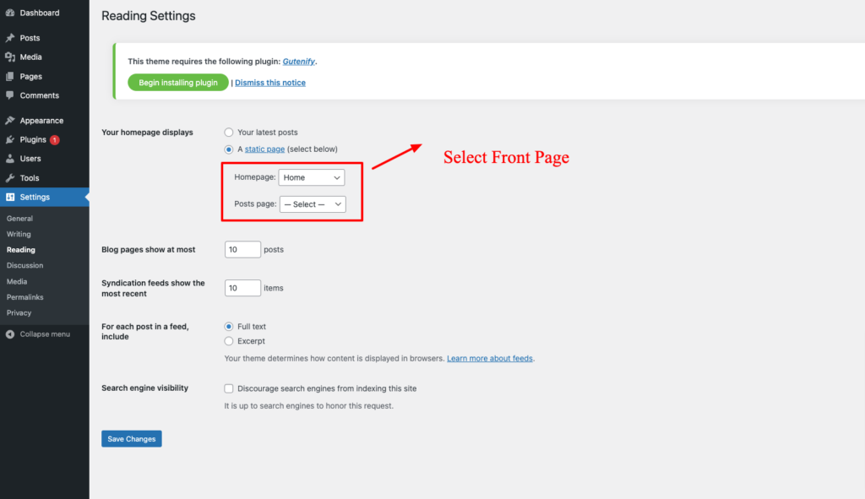Image resolution: width=865 pixels, height=499 pixels.
Task: Click 'For each post in a feed, include' label
Action: pyautogui.click(x=145, y=331)
